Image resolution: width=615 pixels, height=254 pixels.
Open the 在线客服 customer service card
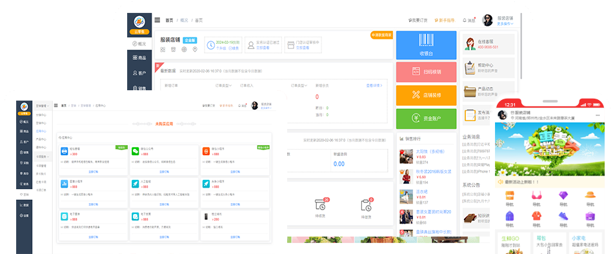489,44
